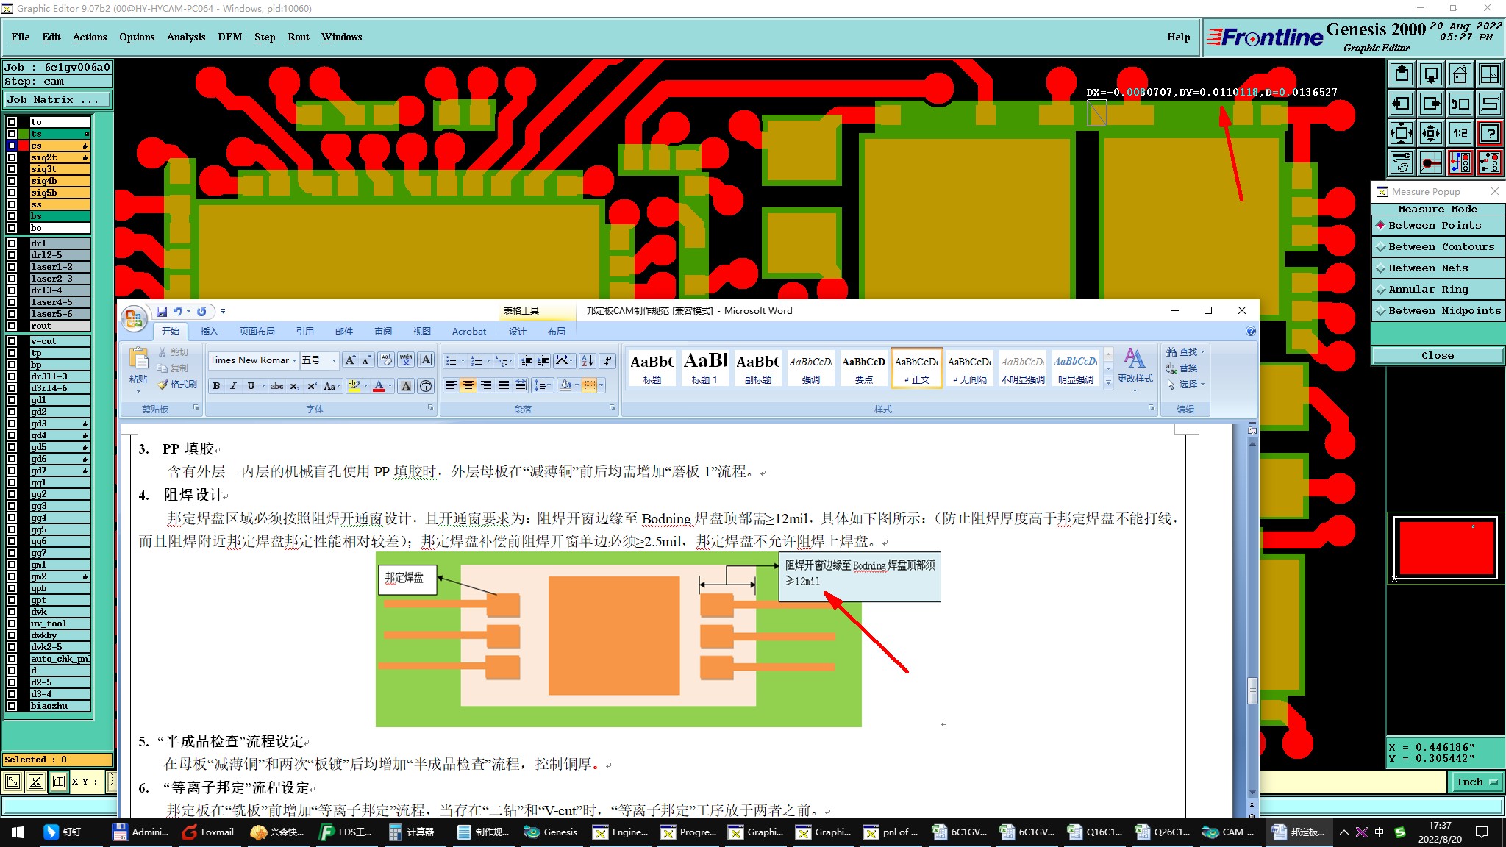The image size is (1506, 847).
Task: Open the Rout menu in Genesis
Action: [299, 37]
